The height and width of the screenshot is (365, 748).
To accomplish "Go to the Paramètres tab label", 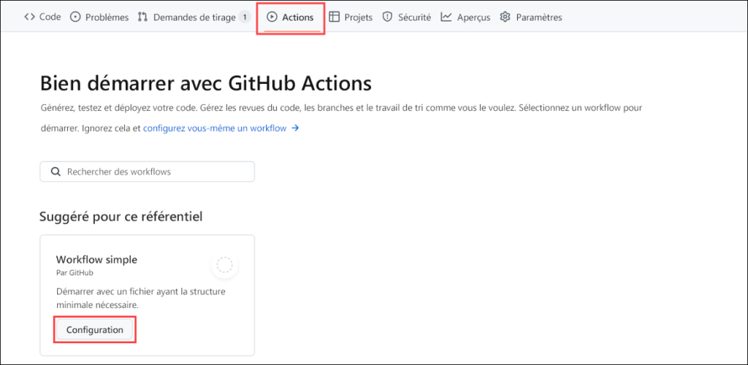I will point(538,17).
